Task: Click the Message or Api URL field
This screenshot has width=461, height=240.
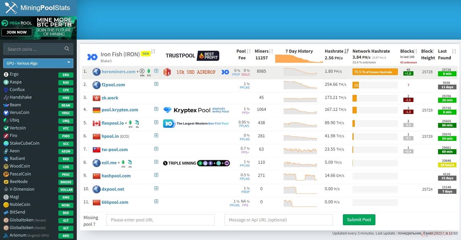Action: (278, 220)
